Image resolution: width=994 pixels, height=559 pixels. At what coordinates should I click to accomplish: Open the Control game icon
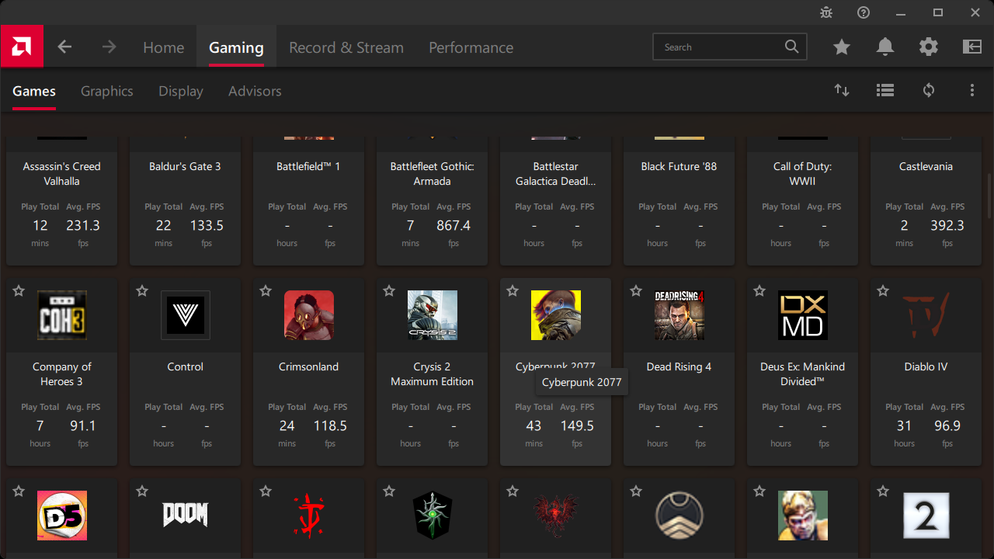[186, 315]
